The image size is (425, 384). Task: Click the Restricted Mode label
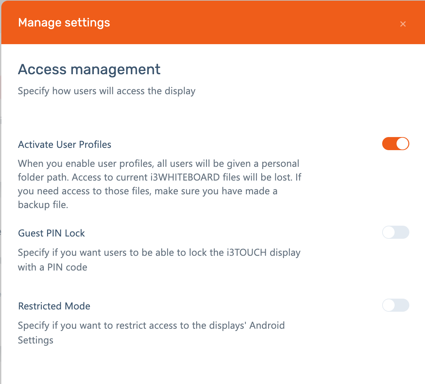pos(54,306)
